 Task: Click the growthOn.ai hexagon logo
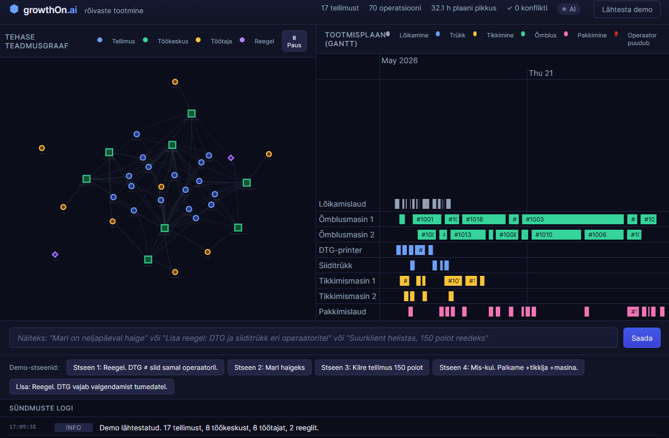tap(14, 9)
